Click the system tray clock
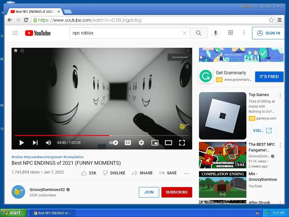289x217 pixels. (x=279, y=213)
